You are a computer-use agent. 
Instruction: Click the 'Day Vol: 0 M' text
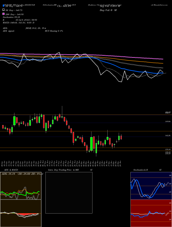tap(108, 10)
